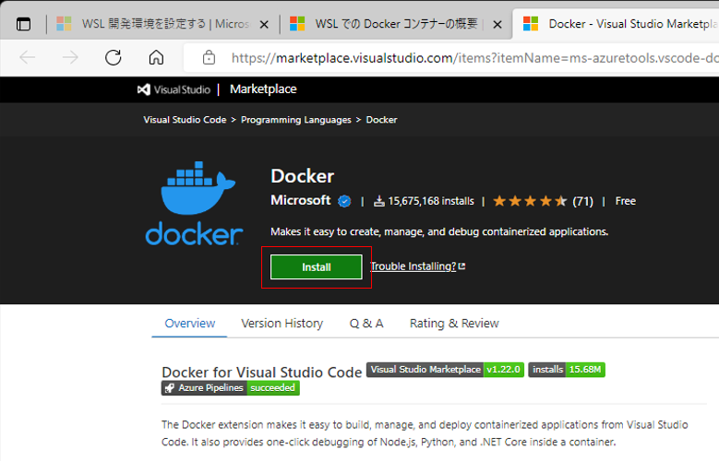
Task: Open the Q & A tab
Action: [365, 323]
